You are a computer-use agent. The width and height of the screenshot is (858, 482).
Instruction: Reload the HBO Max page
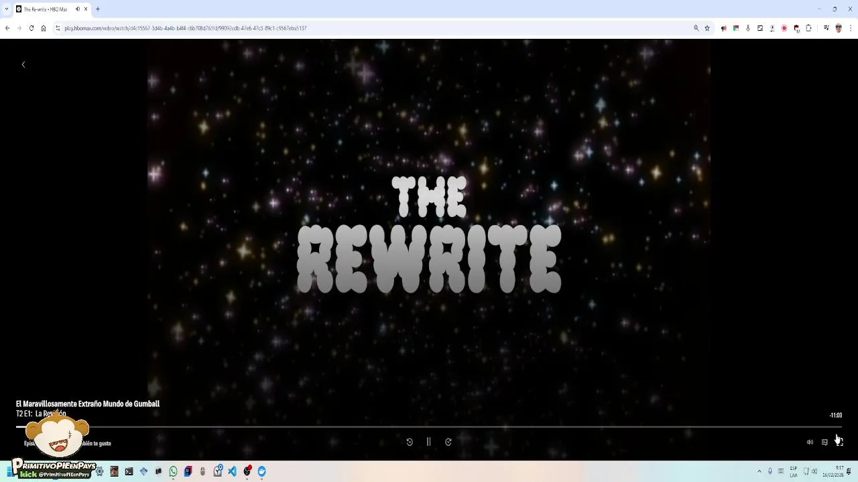(x=31, y=28)
